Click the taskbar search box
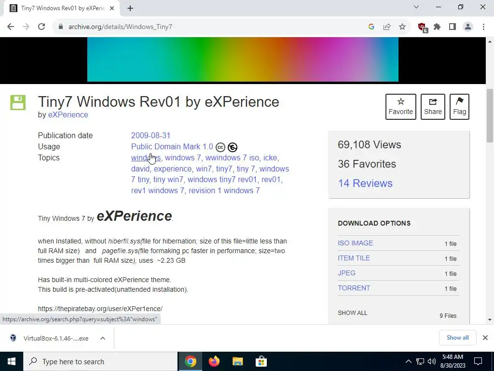Viewport: 494px width, 371px height. click(x=100, y=361)
